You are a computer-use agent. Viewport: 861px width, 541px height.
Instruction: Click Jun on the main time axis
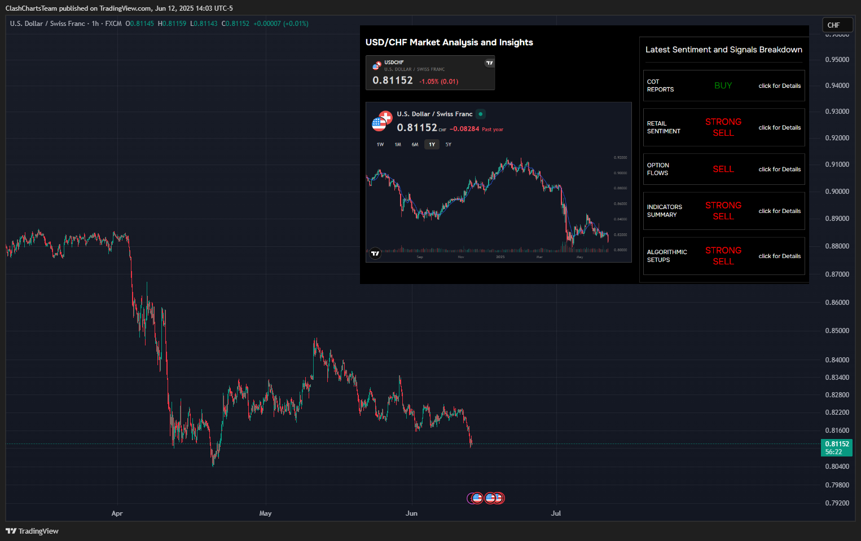coord(411,513)
